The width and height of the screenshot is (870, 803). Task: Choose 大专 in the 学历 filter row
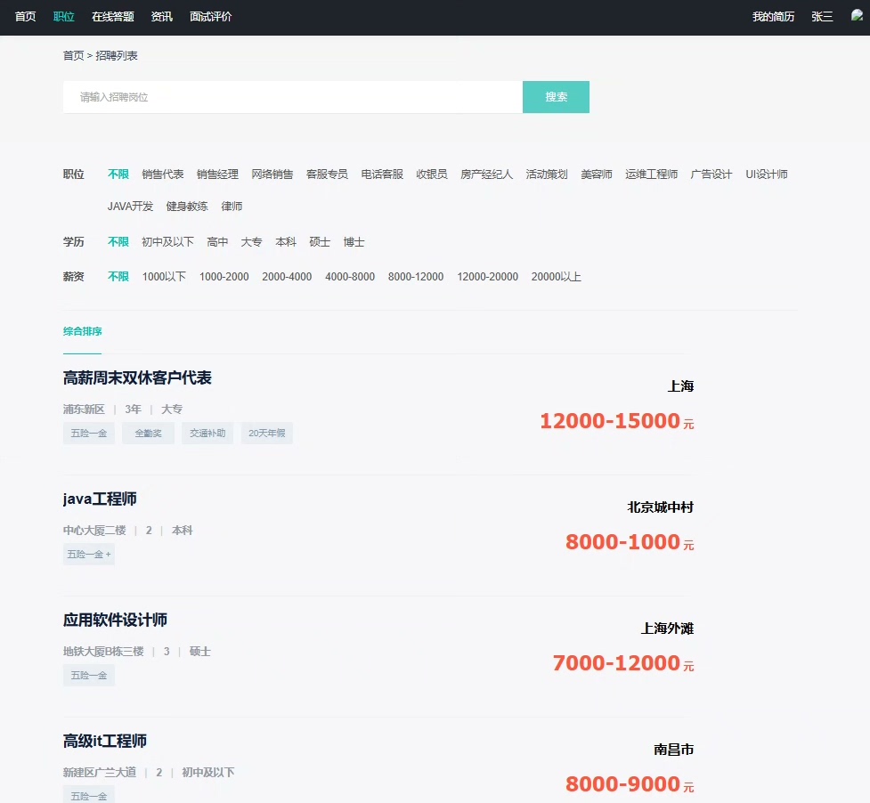click(251, 242)
